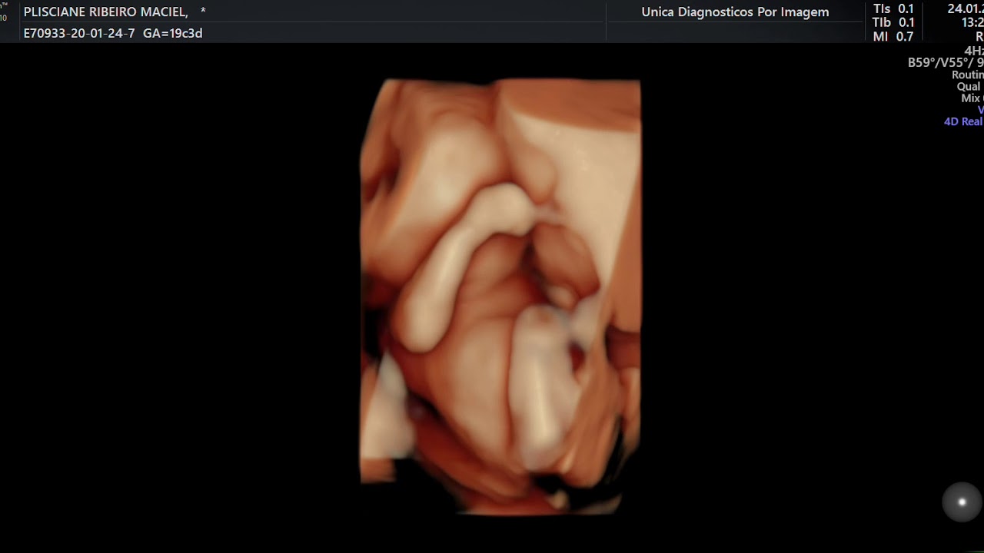Click the Qual quality setting label

(969, 87)
